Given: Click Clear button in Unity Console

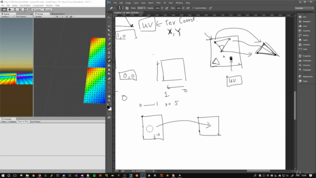Looking at the screenshot, I should click(4, 122).
